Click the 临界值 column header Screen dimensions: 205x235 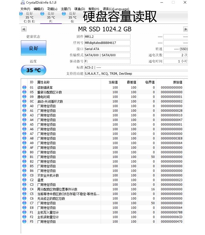coord(147,82)
